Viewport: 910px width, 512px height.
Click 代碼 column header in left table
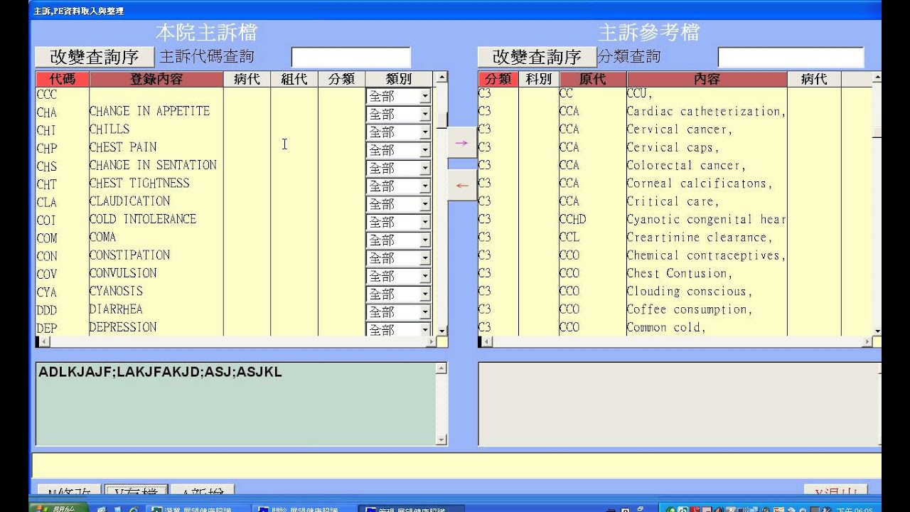point(63,79)
